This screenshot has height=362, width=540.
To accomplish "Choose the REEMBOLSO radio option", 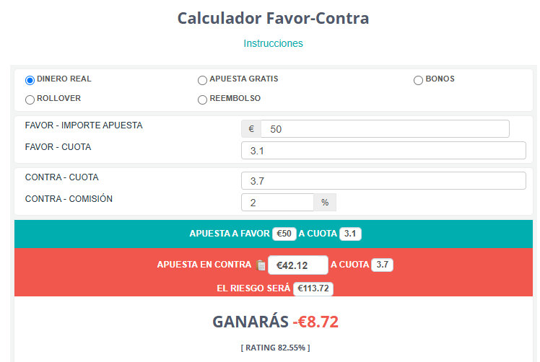I will [x=202, y=100].
